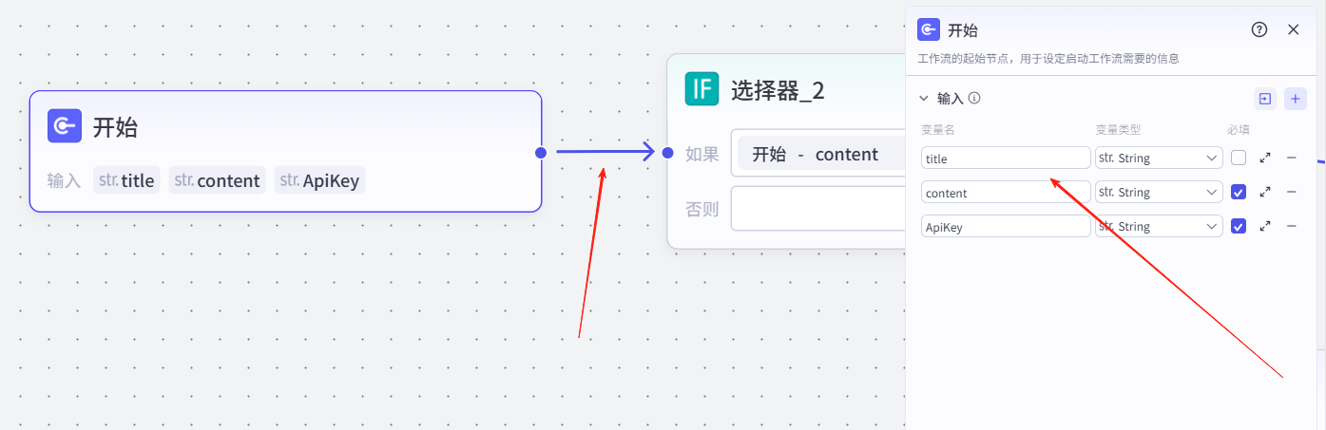
Task: Click the 选择器_2 node IF icon
Action: click(x=701, y=89)
